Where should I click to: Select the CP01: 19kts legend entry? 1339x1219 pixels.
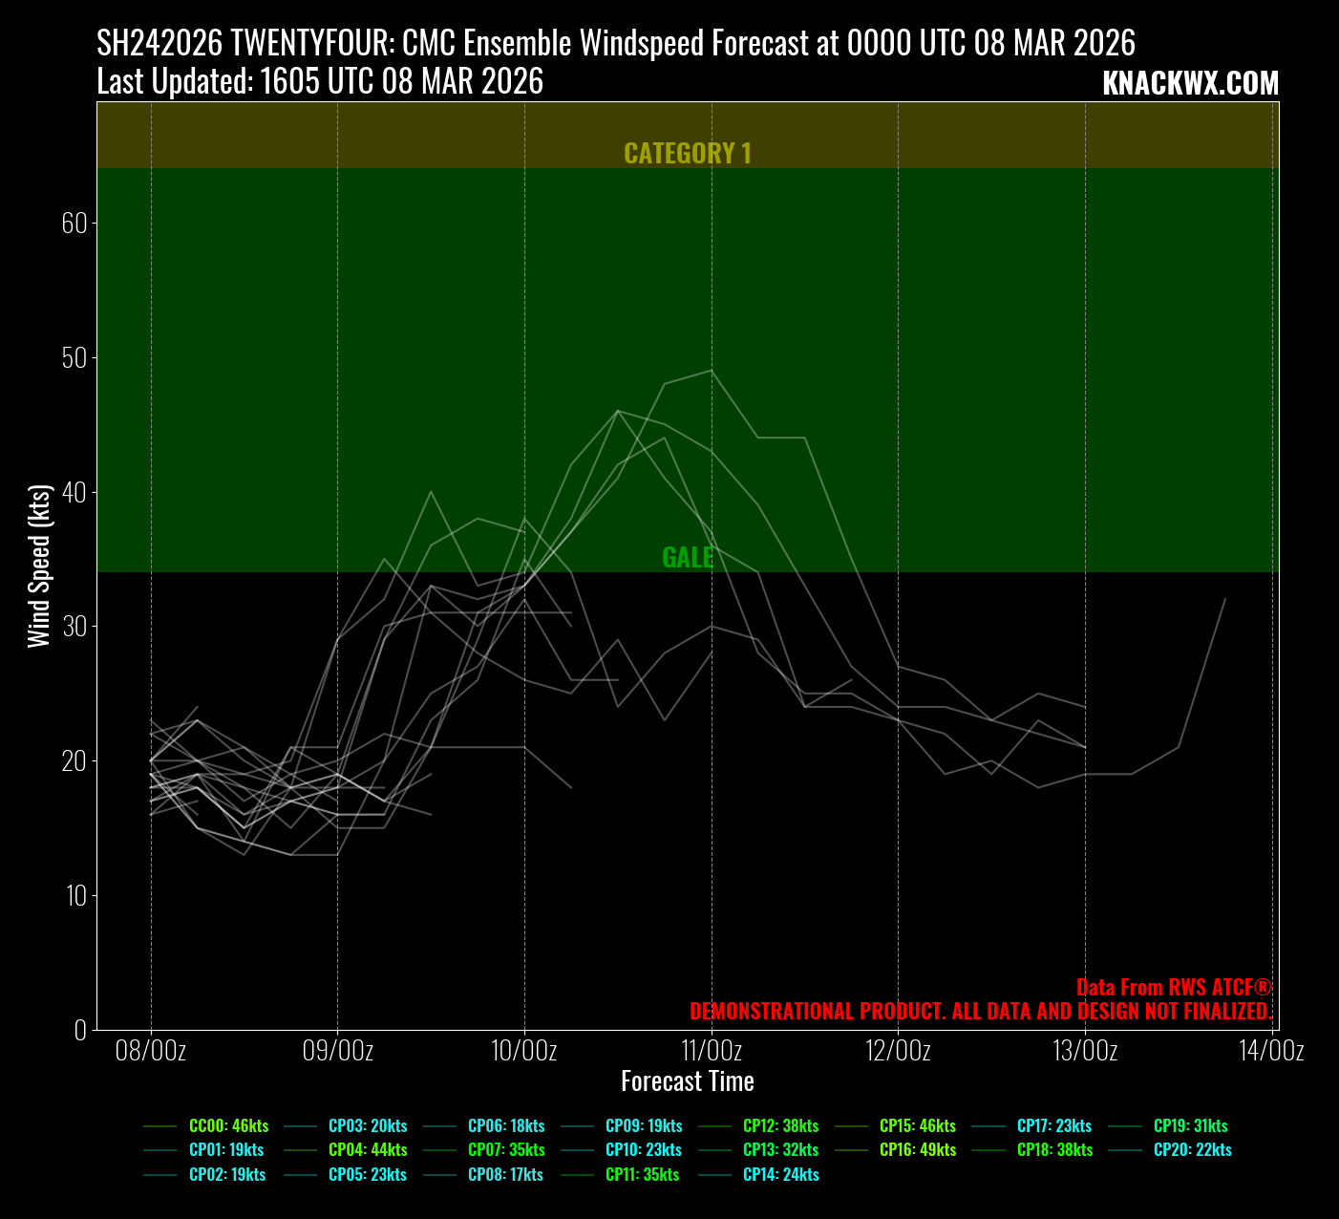coord(226,1150)
